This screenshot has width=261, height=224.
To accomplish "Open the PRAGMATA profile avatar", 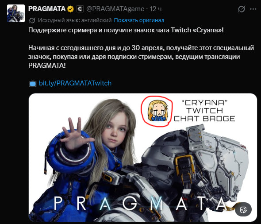I will point(16,13).
